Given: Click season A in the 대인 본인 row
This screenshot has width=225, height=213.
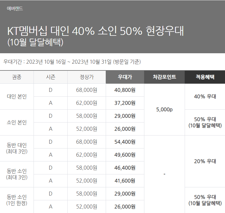Looking at the screenshot, I should point(50,103).
